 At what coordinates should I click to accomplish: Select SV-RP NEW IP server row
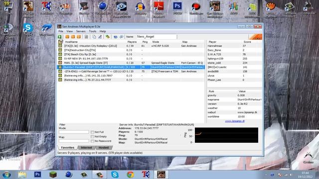click(x=131, y=59)
